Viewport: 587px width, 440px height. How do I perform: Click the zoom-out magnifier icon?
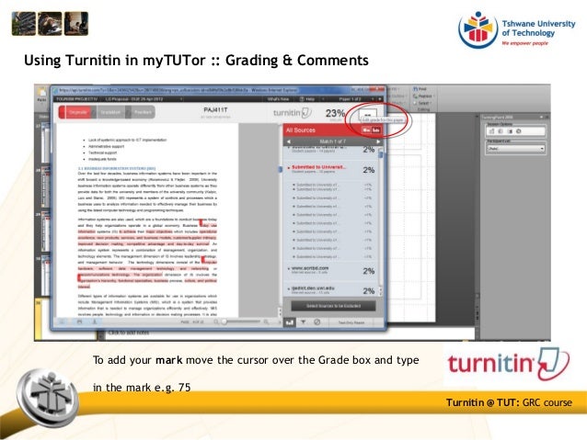[216, 322]
